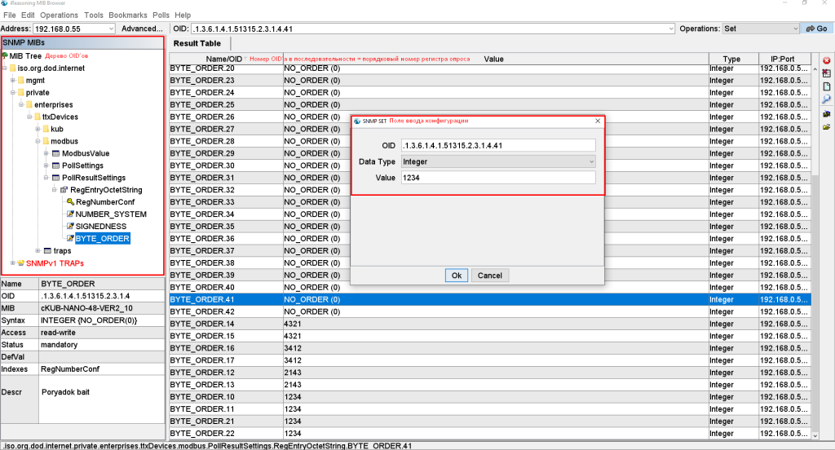Click the modbus folder icon
835x450 pixels.
(46, 141)
